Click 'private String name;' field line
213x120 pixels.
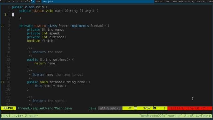45,30
